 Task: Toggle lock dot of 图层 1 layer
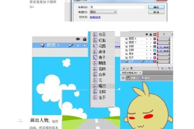85,45
